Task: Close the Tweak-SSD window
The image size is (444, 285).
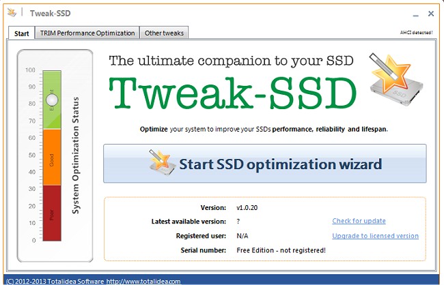Action: [431, 14]
